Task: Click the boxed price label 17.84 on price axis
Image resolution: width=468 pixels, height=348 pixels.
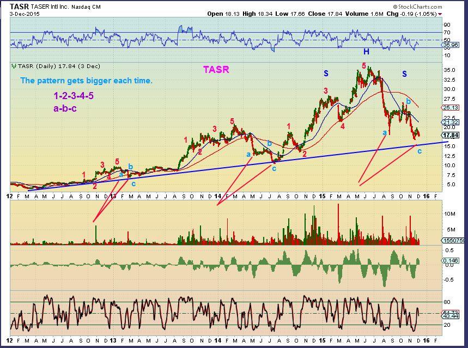Action: [x=451, y=135]
